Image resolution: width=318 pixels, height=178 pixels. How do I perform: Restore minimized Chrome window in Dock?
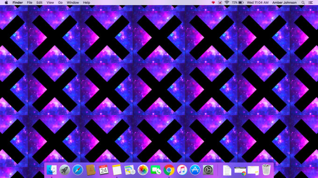click(x=240, y=171)
